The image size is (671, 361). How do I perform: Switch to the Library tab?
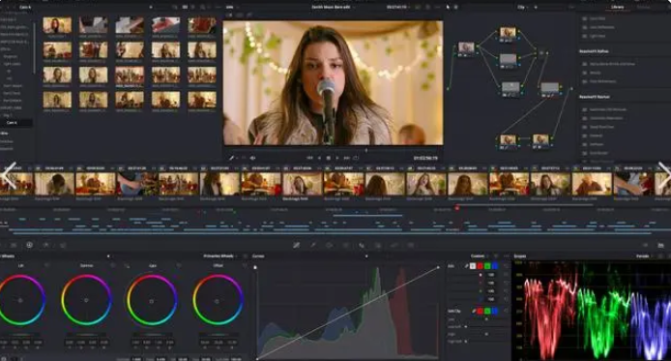click(618, 8)
